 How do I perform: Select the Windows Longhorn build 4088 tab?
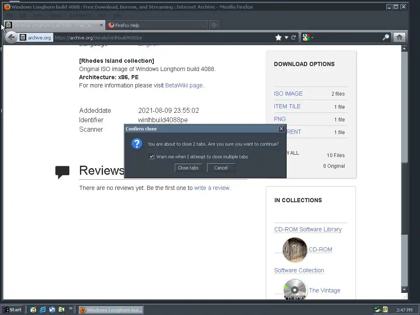click(54, 25)
